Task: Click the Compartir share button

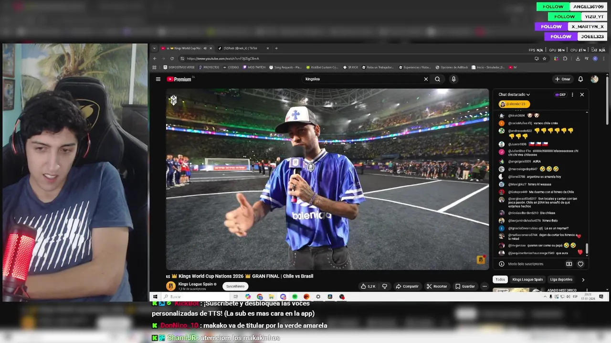Action: [407, 286]
